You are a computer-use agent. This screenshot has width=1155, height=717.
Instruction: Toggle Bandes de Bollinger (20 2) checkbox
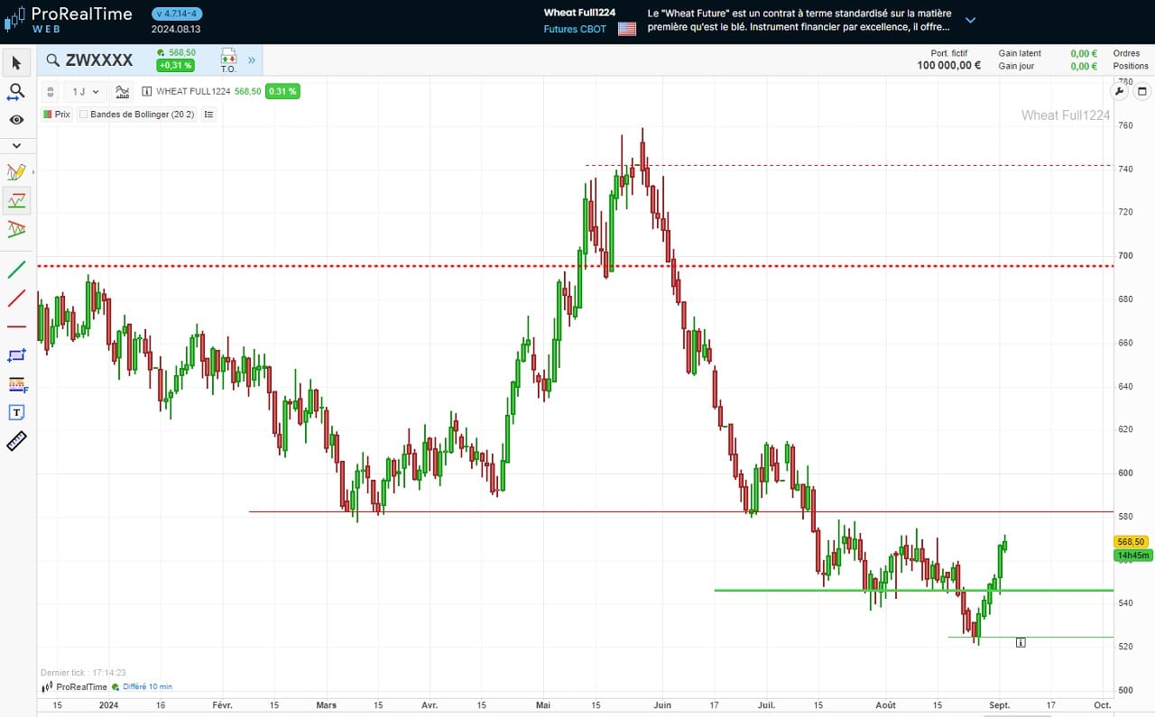coord(83,115)
